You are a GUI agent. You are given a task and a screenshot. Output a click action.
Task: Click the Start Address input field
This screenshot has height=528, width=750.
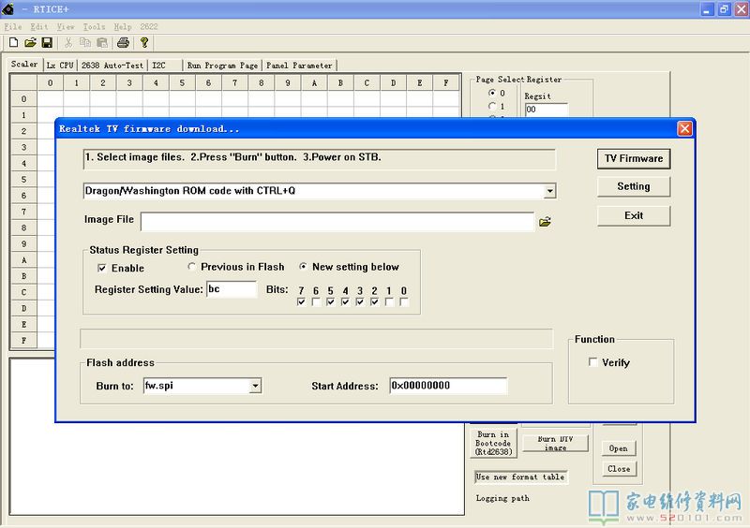tap(448, 386)
